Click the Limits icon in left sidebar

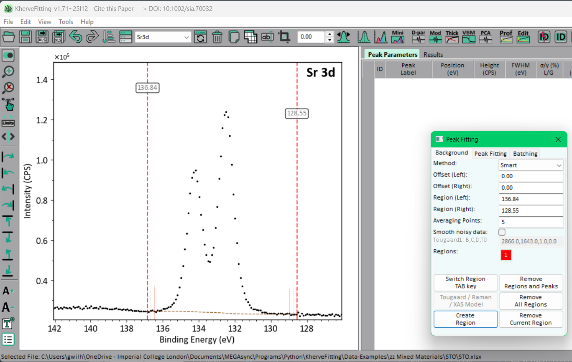point(8,121)
